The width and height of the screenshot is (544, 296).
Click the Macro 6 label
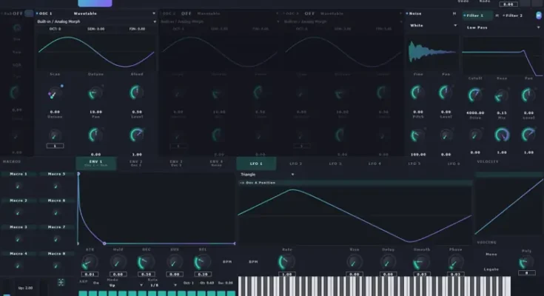56,201
